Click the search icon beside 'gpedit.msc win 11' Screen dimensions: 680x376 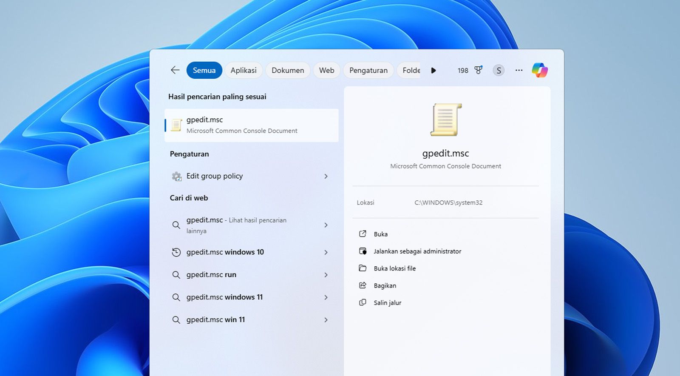click(176, 320)
